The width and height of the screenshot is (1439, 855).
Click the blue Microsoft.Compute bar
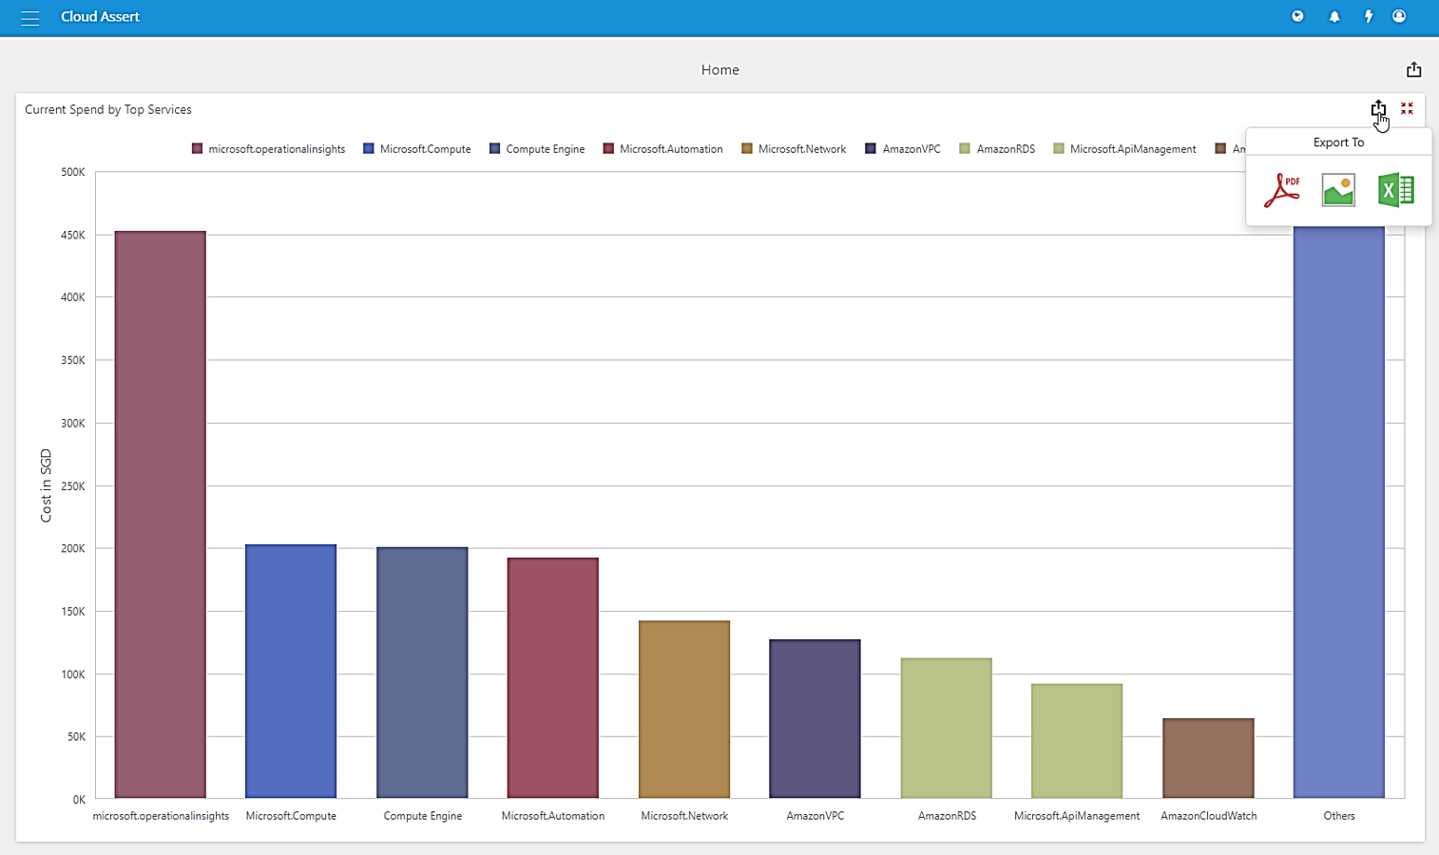click(x=291, y=671)
